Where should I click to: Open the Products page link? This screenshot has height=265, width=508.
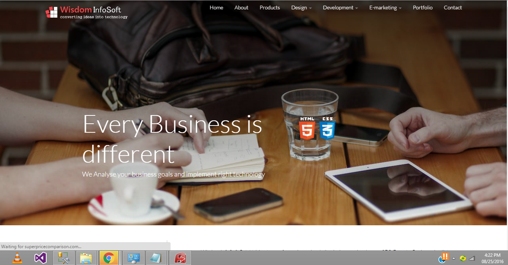pyautogui.click(x=270, y=7)
